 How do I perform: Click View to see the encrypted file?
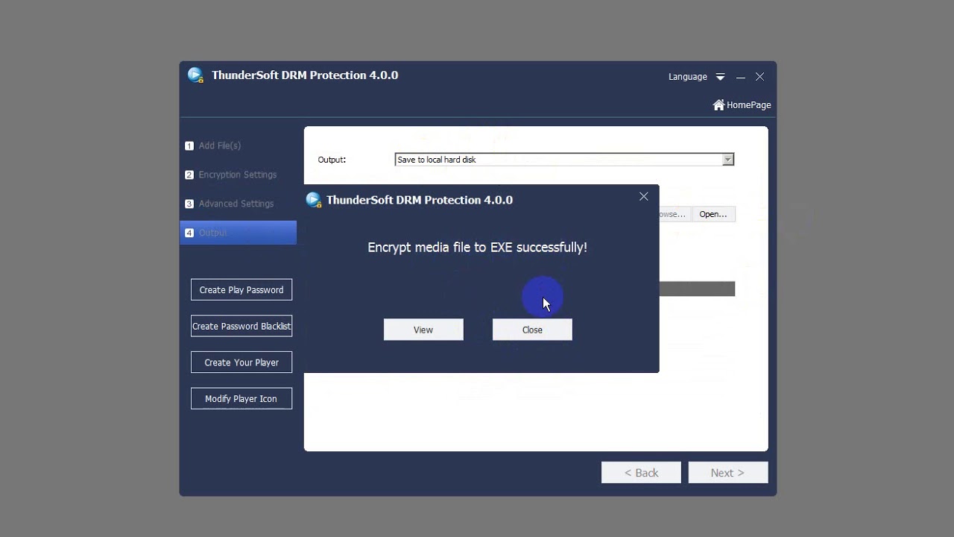[x=423, y=330]
